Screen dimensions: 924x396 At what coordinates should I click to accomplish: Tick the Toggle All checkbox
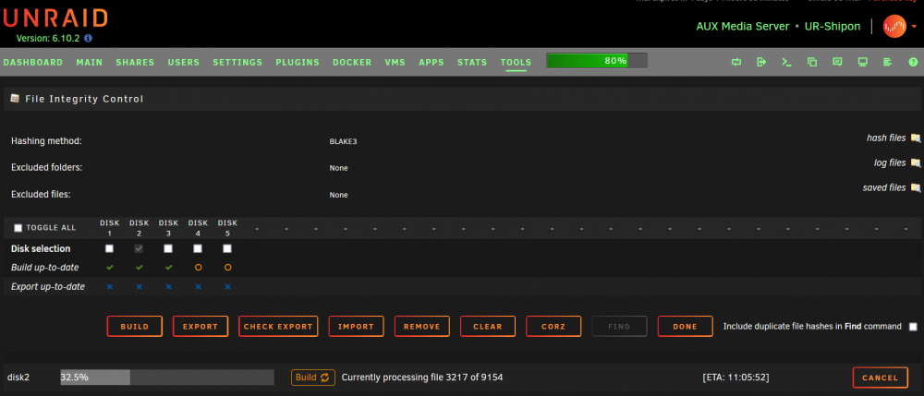(x=18, y=228)
